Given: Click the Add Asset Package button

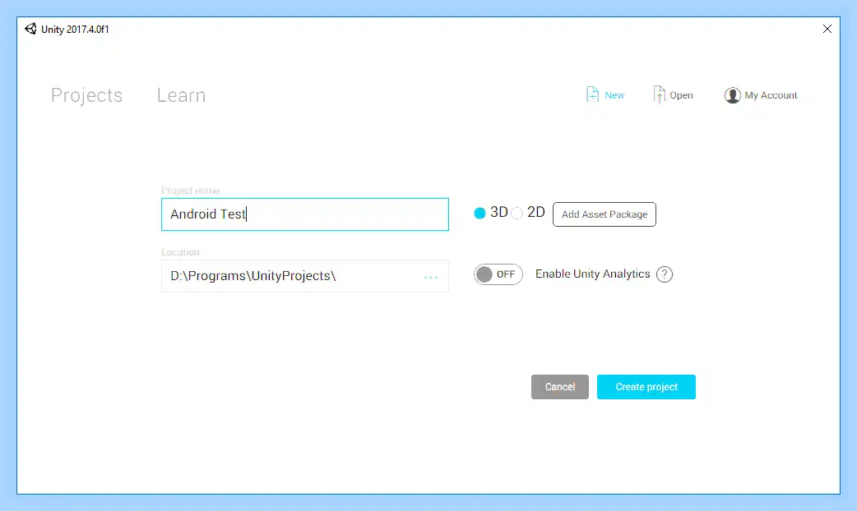Looking at the screenshot, I should [604, 214].
